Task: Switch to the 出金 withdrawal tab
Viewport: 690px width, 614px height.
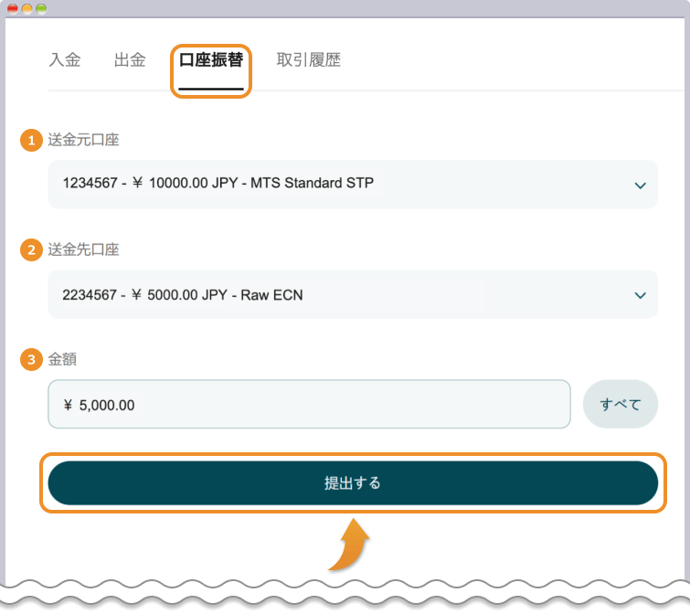Action: tap(130, 59)
